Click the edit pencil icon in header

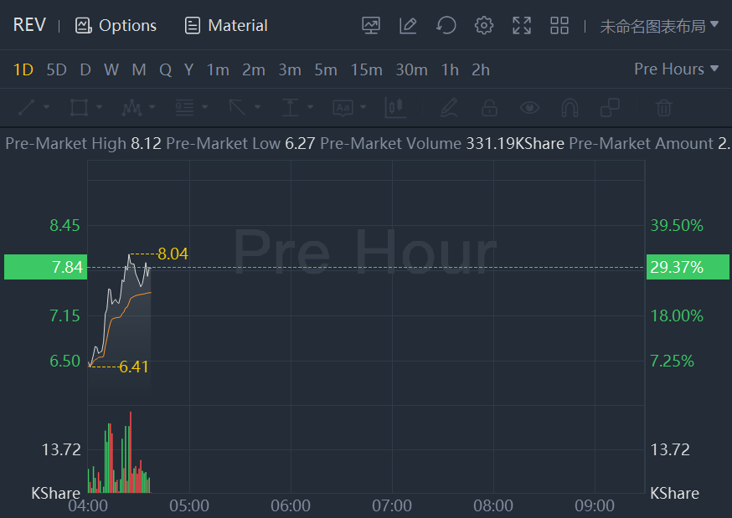coord(409,26)
